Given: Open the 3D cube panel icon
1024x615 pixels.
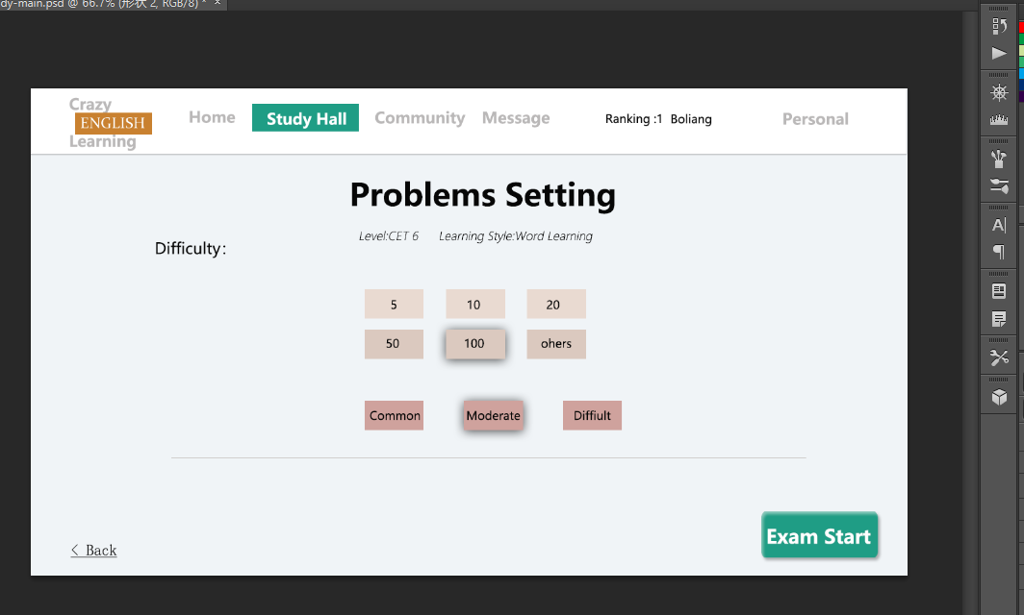Looking at the screenshot, I should pos(999,397).
